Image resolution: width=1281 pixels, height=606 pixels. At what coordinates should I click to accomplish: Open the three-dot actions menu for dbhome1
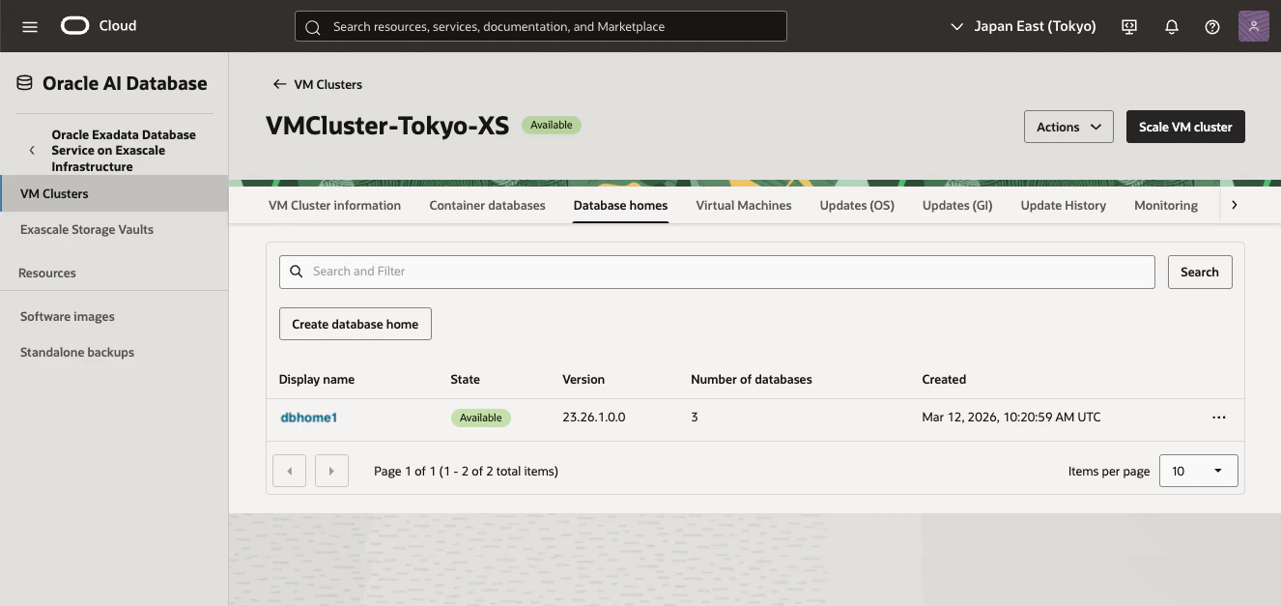click(x=1219, y=418)
